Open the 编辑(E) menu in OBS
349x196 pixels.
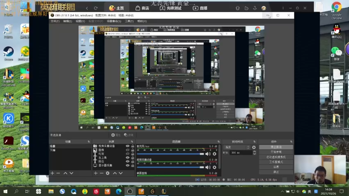tap(68, 21)
